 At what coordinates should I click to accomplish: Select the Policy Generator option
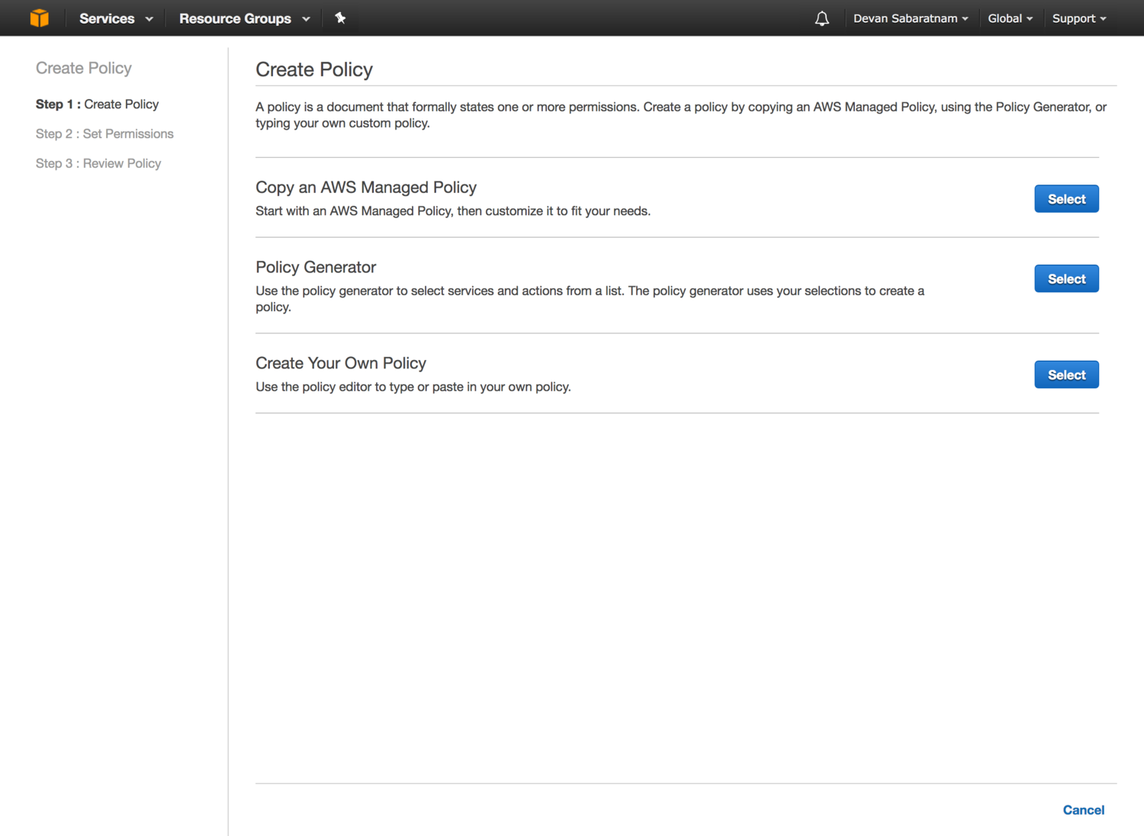point(1066,279)
